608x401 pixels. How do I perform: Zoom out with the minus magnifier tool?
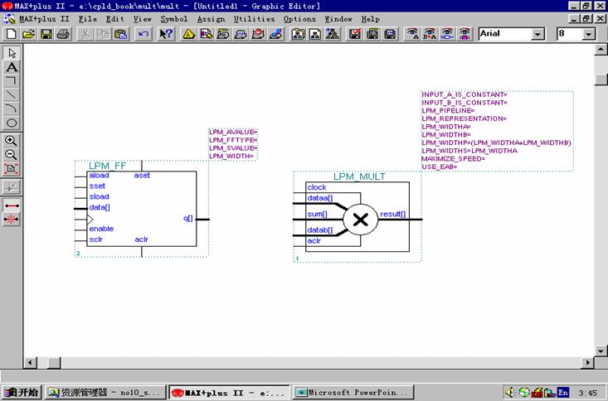[12, 155]
